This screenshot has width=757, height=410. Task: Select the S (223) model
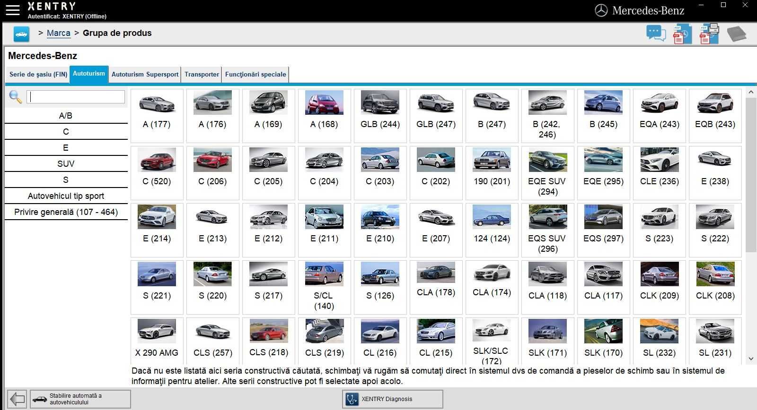pos(660,230)
